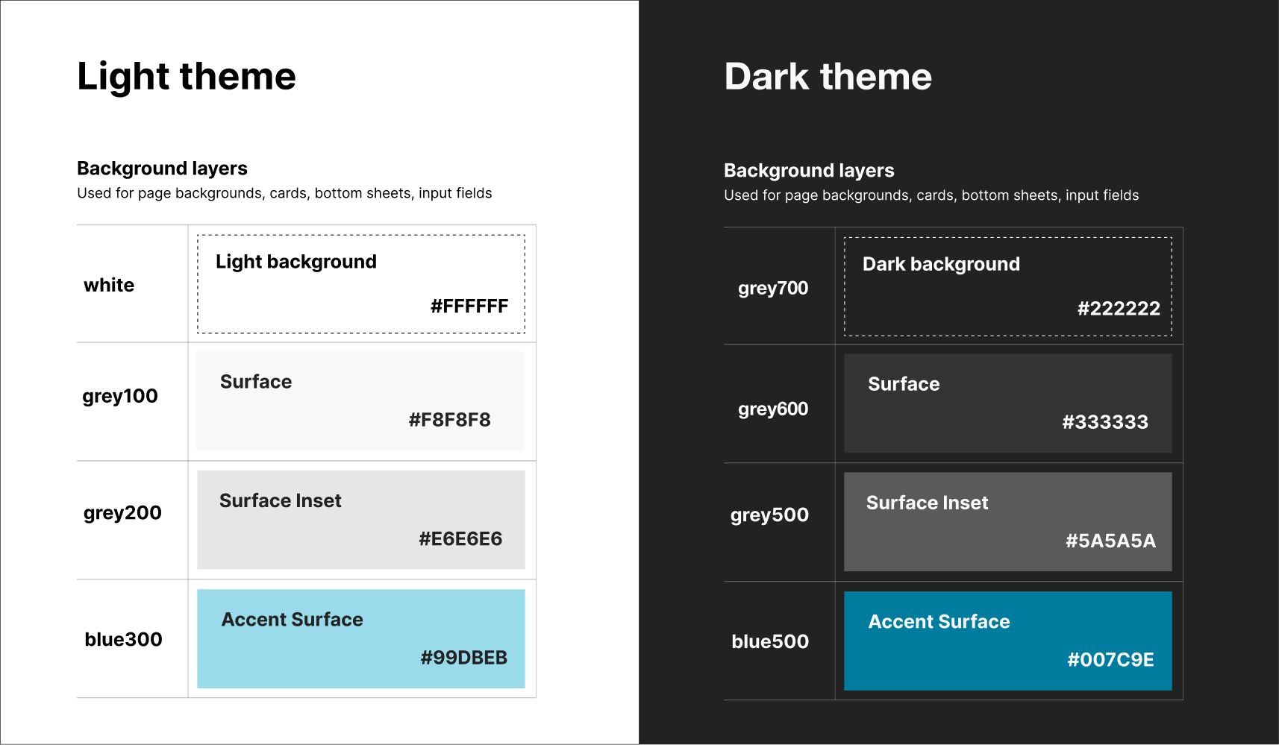This screenshot has height=745, width=1279.
Task: Click the '#333333' hex value
Action: pos(1105,422)
